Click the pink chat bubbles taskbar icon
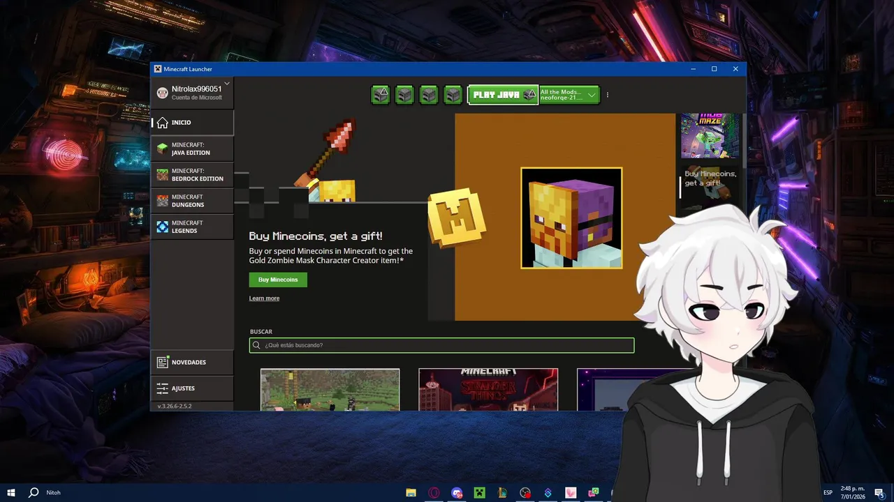This screenshot has height=502, width=894. click(594, 493)
